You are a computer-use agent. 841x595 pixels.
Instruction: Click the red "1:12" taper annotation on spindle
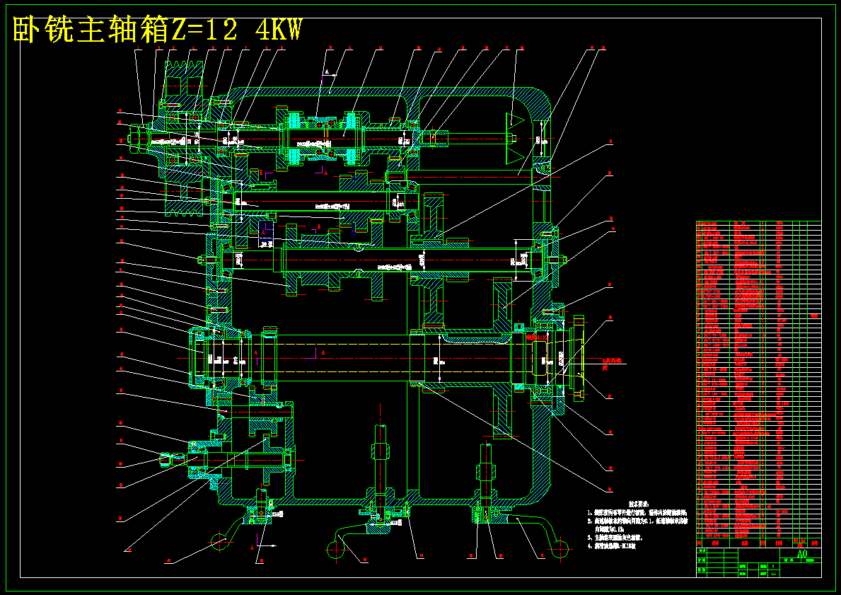(538, 338)
